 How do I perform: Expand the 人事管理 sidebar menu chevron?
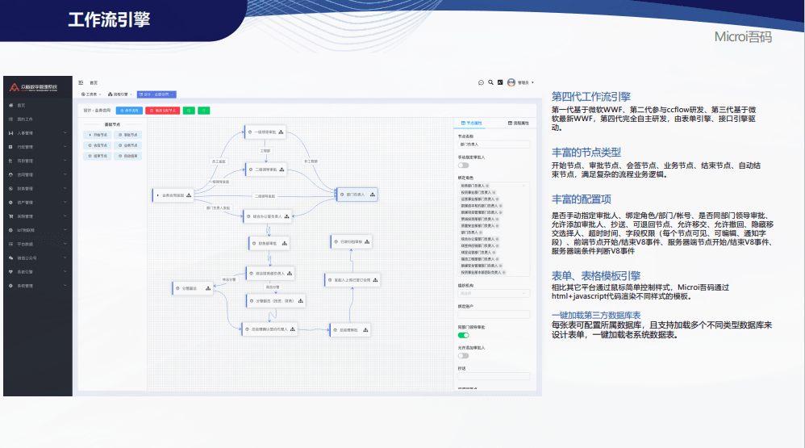point(65,133)
